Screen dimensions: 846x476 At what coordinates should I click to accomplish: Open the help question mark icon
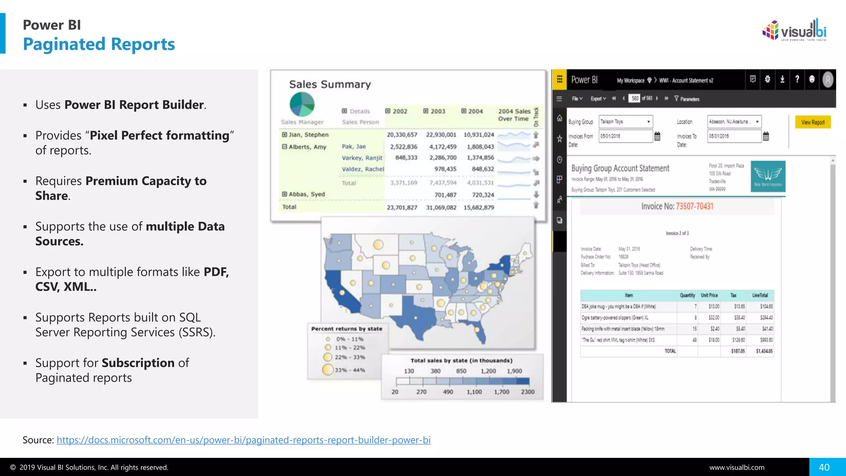pyautogui.click(x=797, y=79)
